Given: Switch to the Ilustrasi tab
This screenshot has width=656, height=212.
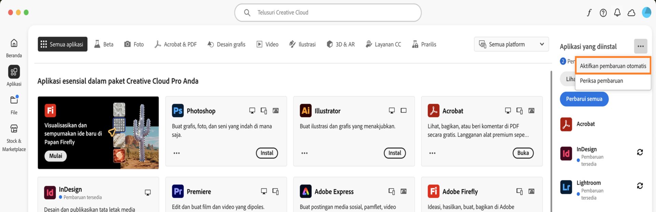Looking at the screenshot, I should 302,44.
